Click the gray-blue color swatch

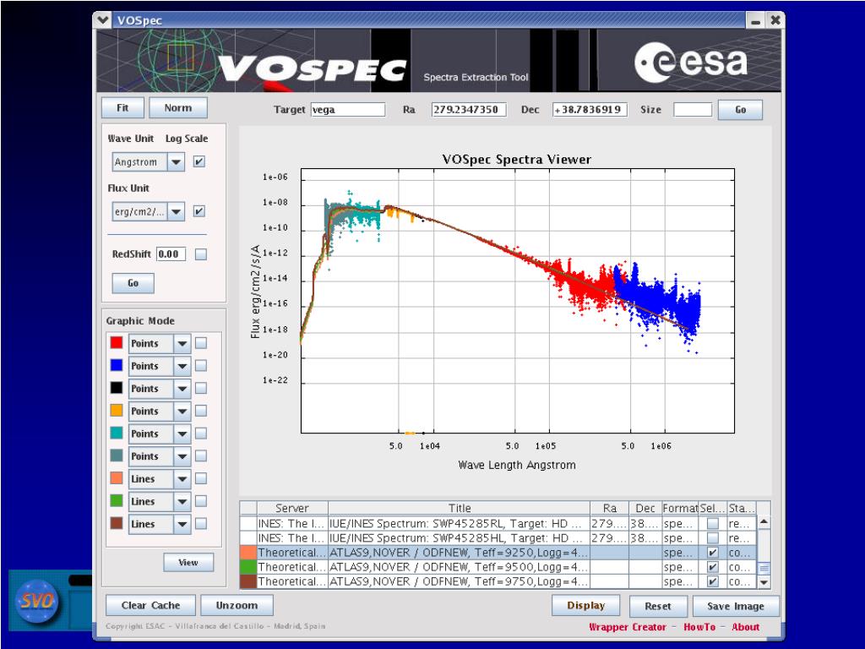pyautogui.click(x=117, y=455)
